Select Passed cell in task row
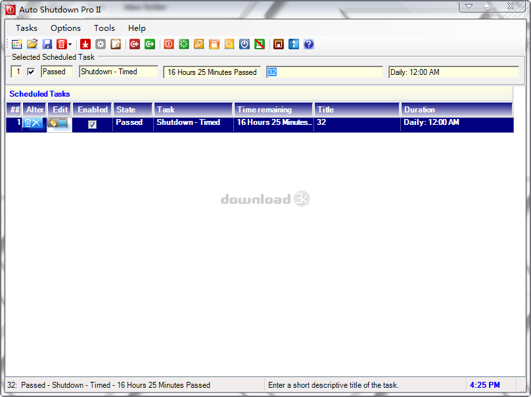This screenshot has width=531, height=397. click(133, 125)
